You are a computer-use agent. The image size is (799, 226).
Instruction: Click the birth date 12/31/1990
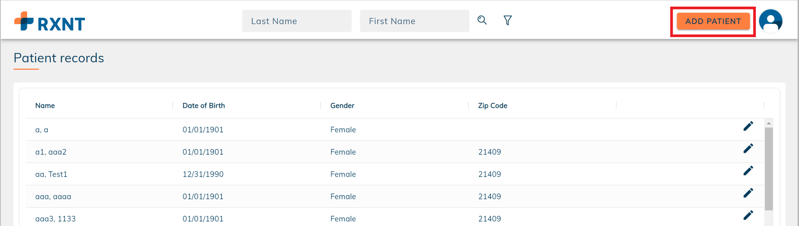[x=203, y=174]
